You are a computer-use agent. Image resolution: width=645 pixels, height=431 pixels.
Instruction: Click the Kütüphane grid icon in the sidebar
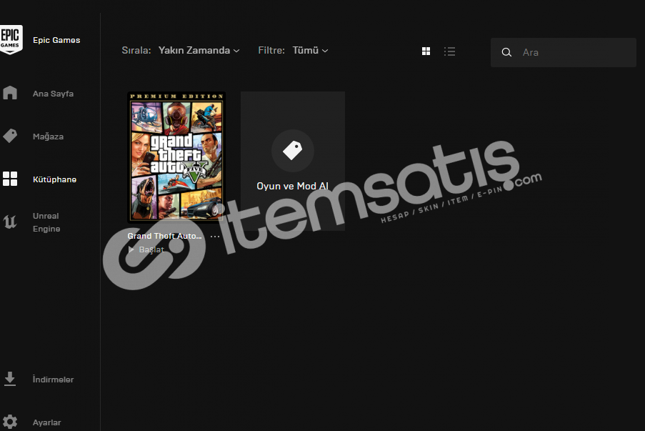tap(10, 179)
